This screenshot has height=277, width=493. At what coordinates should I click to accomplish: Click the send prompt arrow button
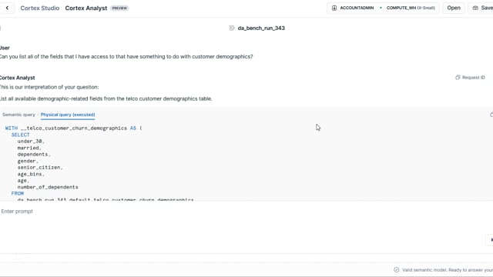point(491,239)
